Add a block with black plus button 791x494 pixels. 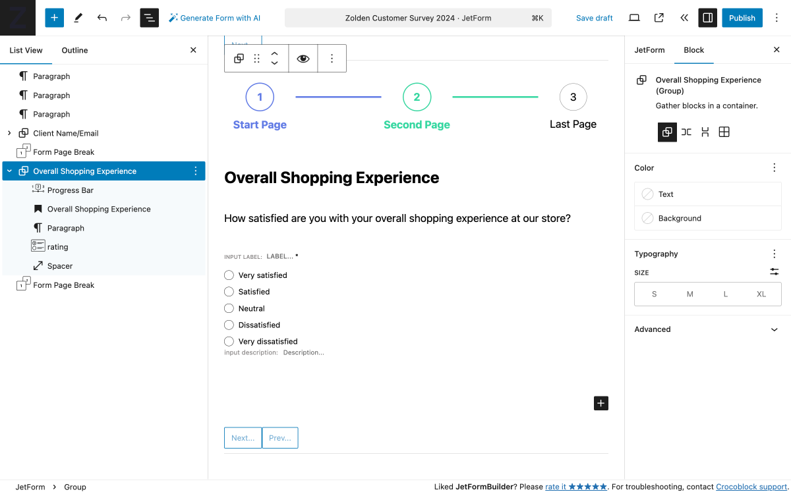tap(601, 403)
